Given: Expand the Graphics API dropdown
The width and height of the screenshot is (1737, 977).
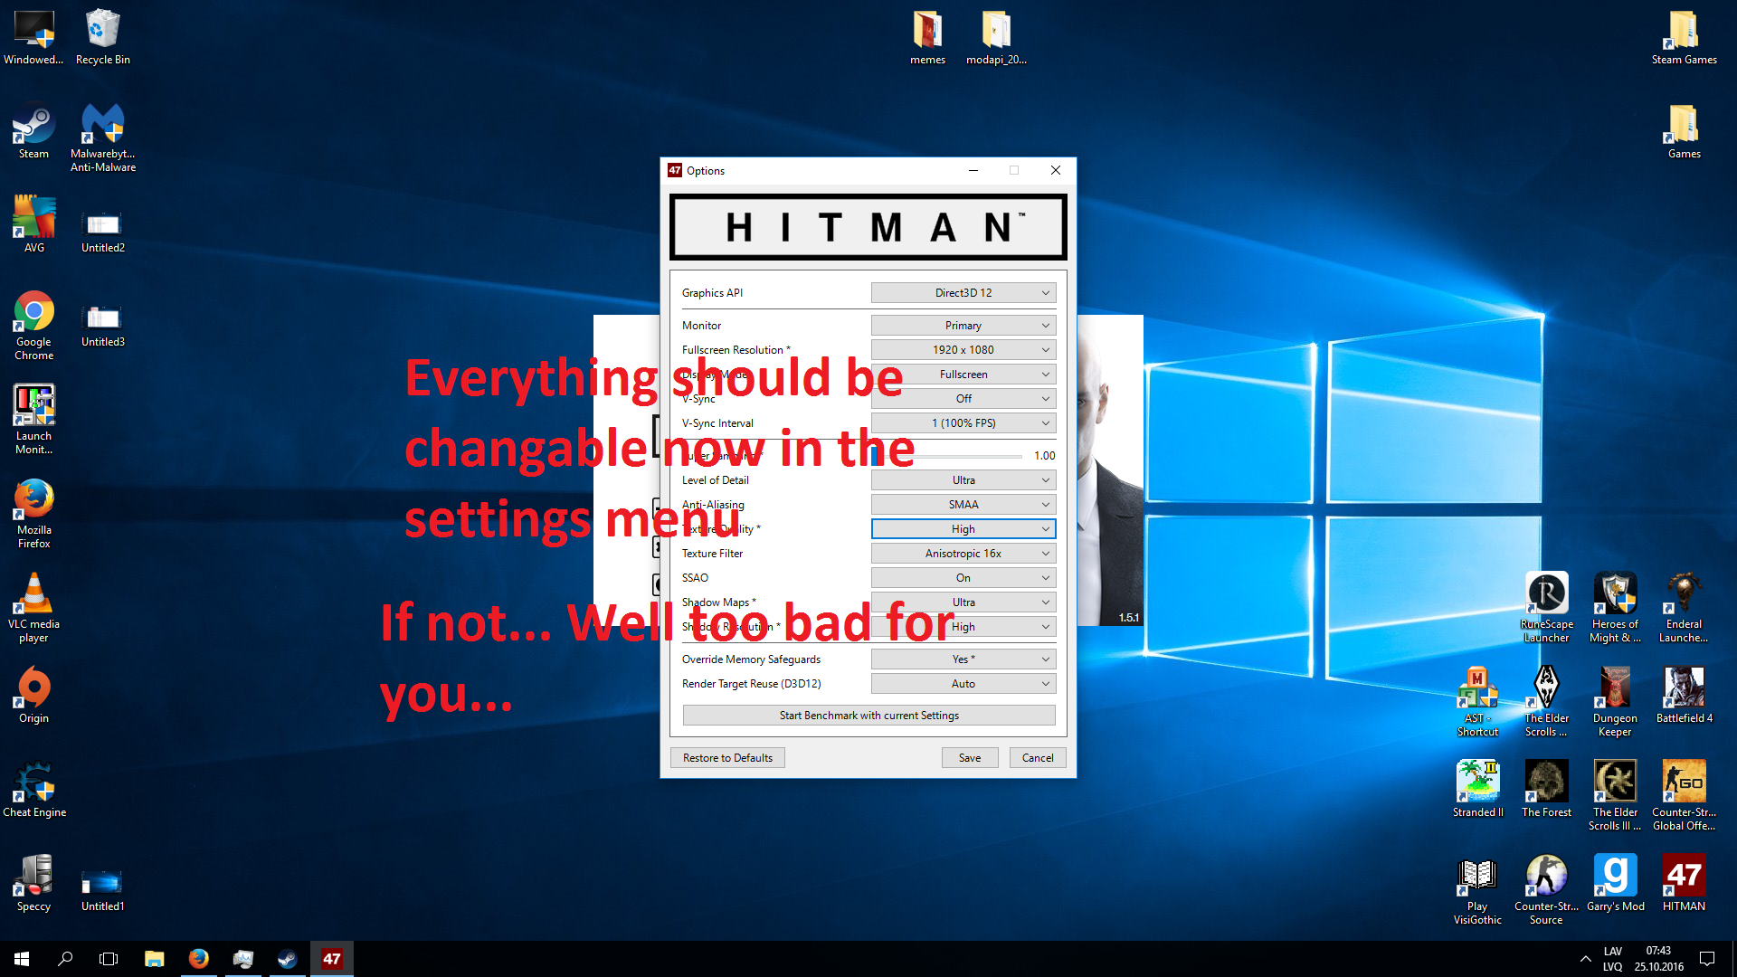Looking at the screenshot, I should (963, 293).
